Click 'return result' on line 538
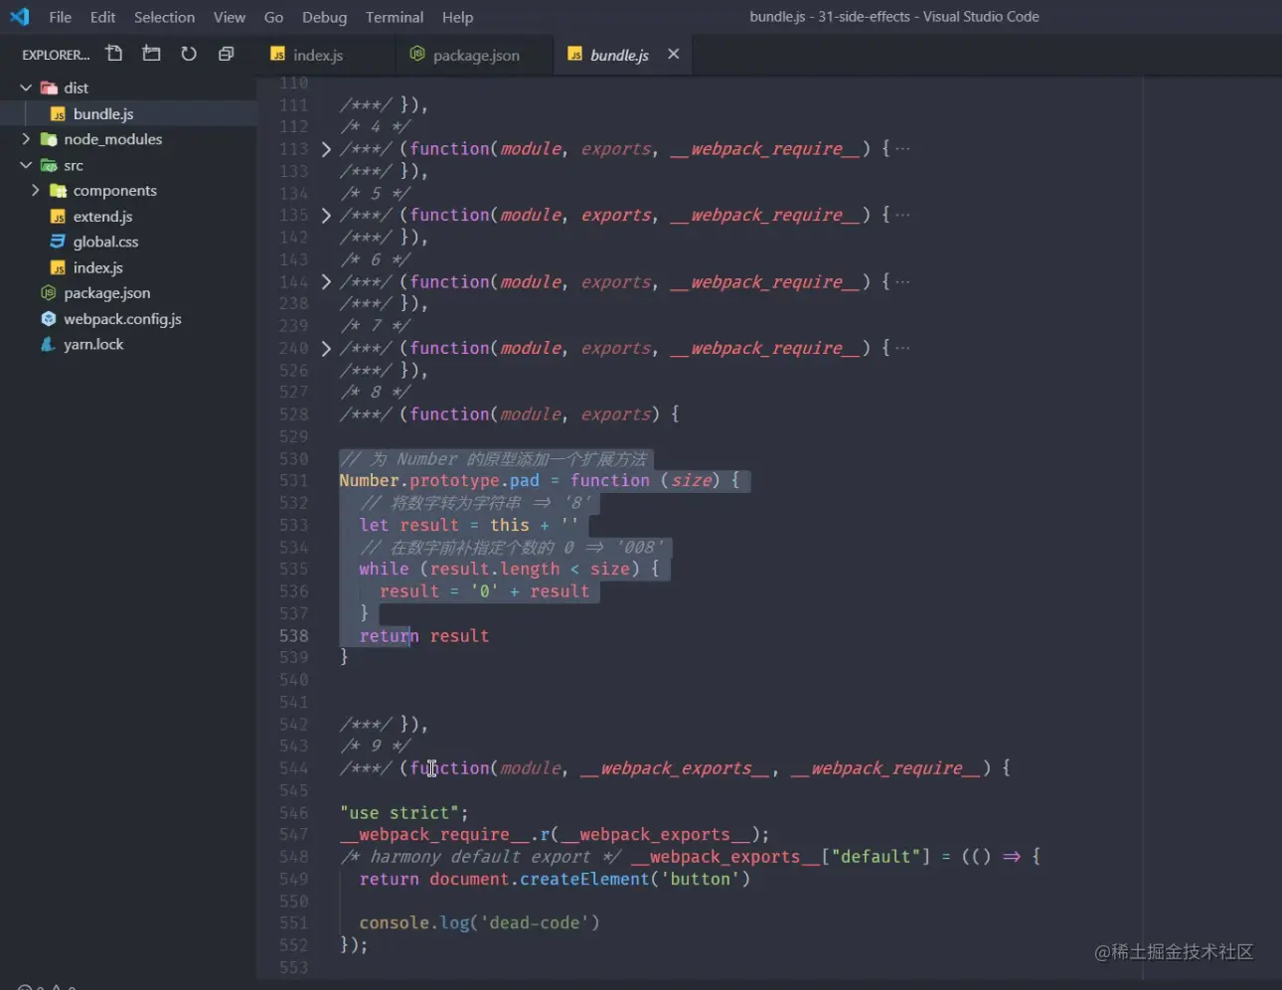The width and height of the screenshot is (1282, 990). tap(424, 636)
